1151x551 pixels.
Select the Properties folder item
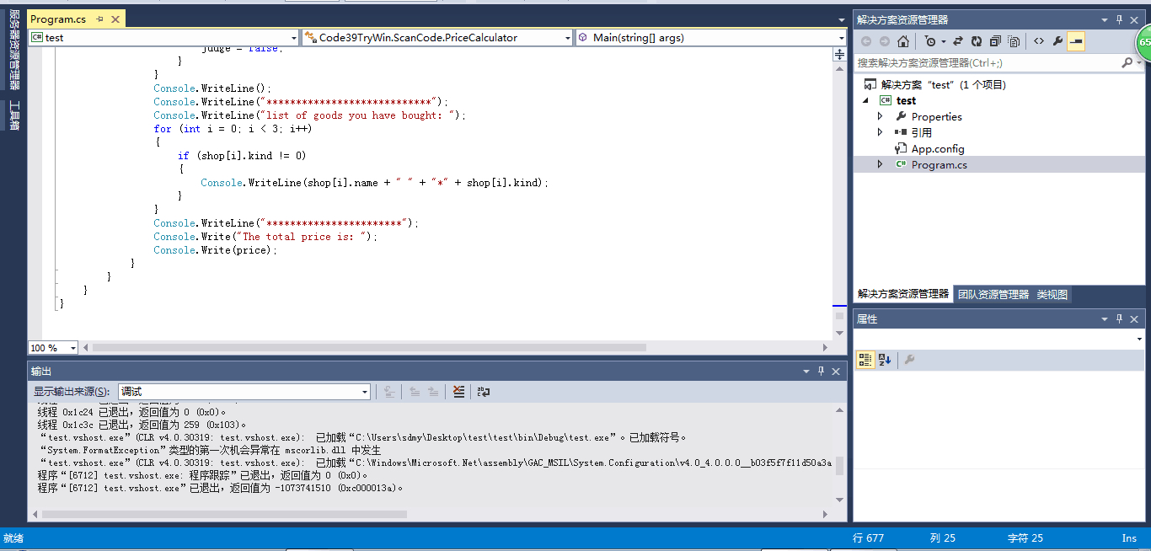coord(936,116)
